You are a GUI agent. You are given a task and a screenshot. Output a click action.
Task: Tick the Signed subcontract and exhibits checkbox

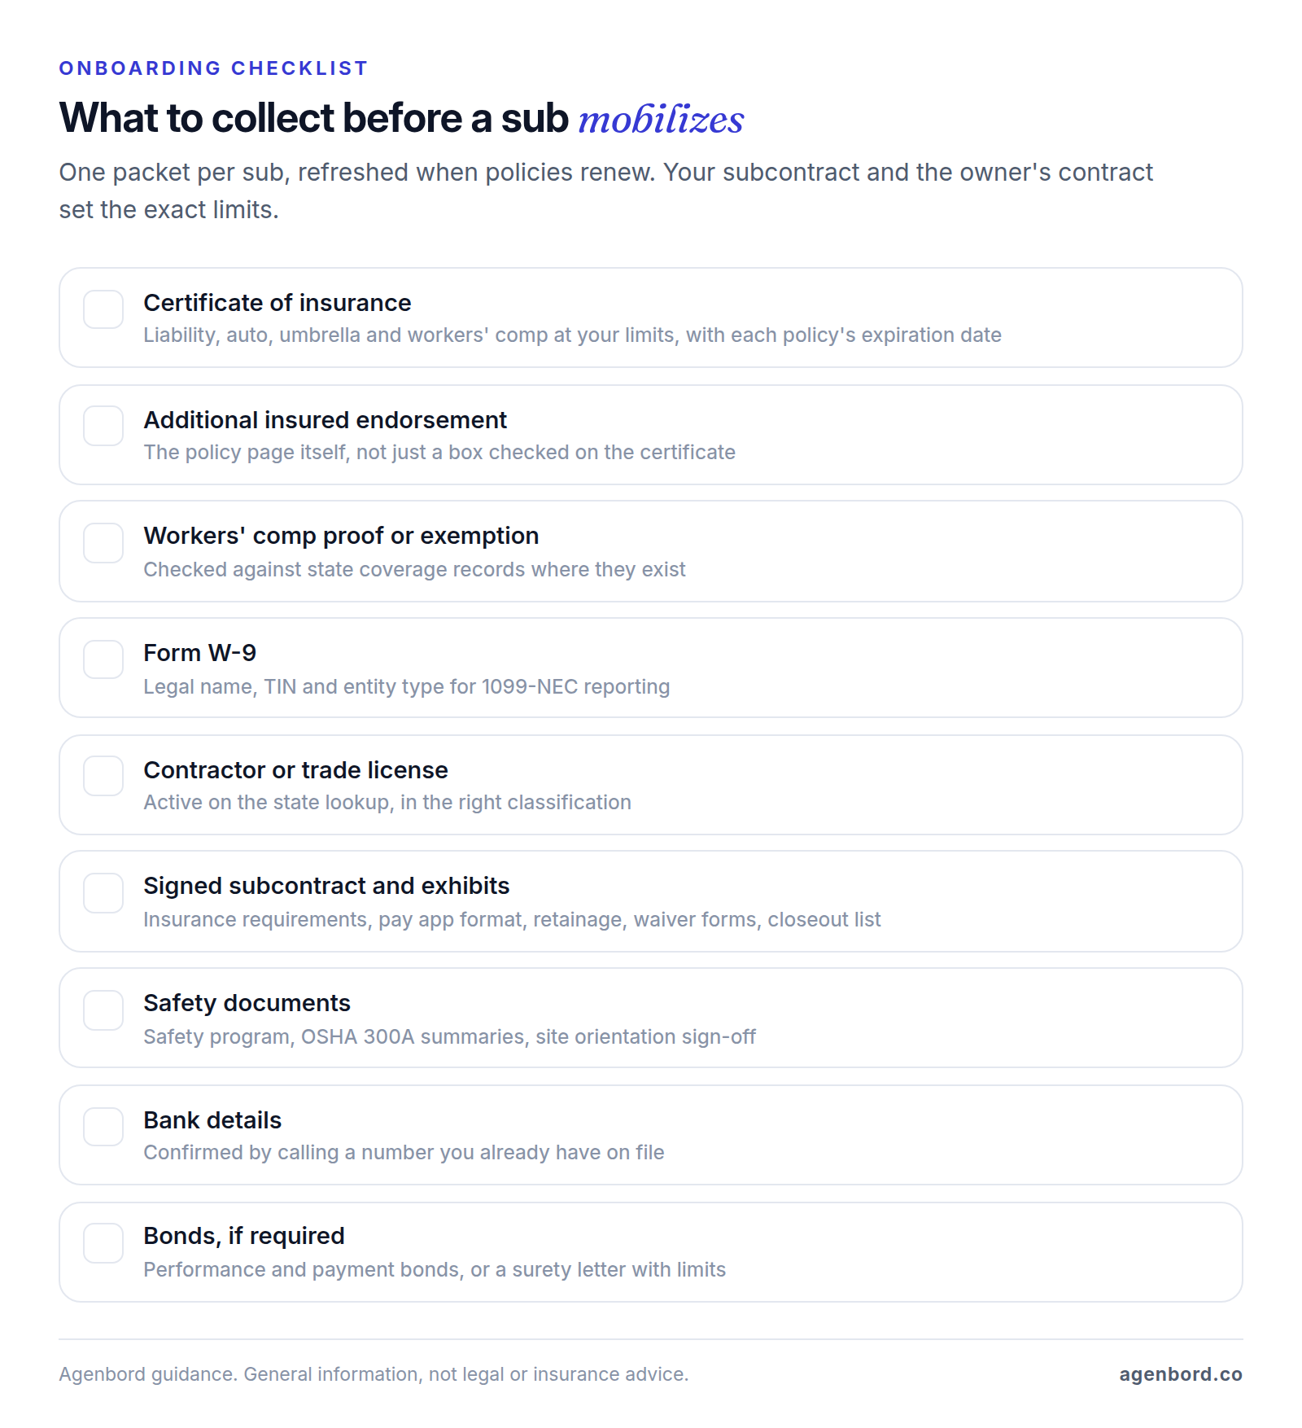tap(103, 893)
